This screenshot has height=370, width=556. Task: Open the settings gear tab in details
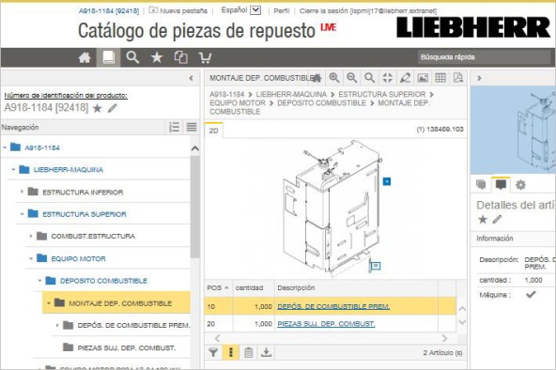click(520, 185)
